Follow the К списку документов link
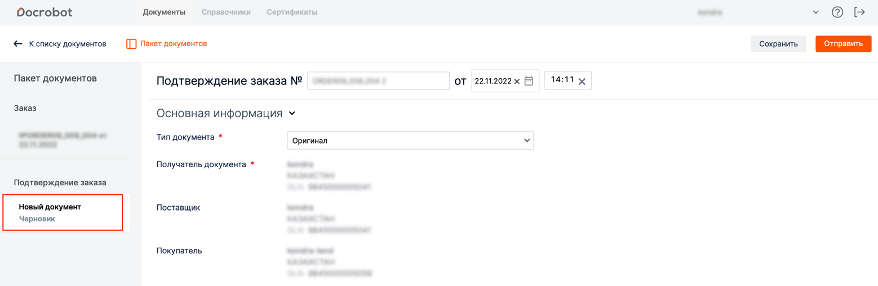 click(x=68, y=44)
